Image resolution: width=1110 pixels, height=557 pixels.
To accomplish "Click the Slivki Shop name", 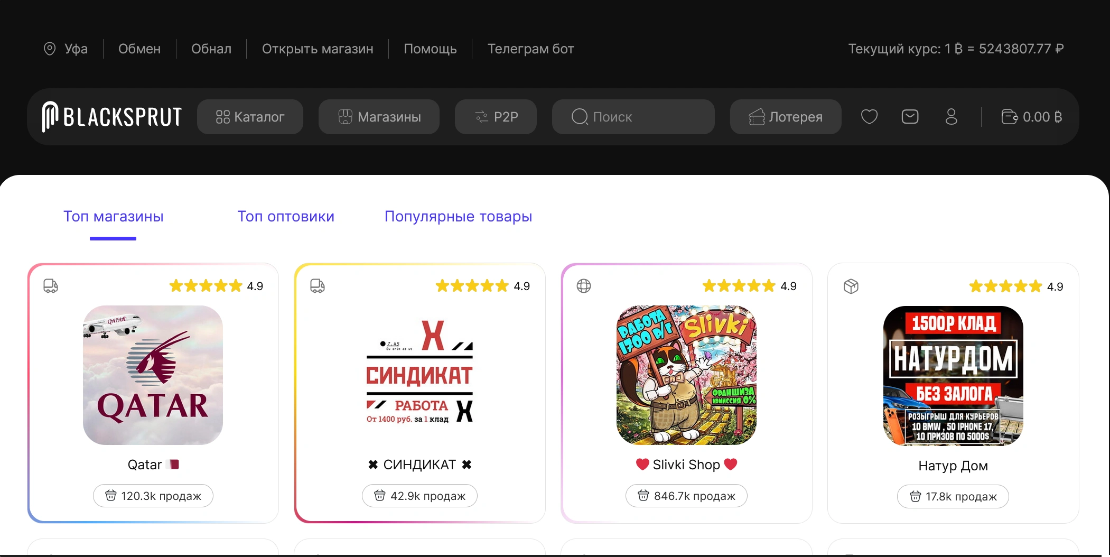I will tap(686, 465).
